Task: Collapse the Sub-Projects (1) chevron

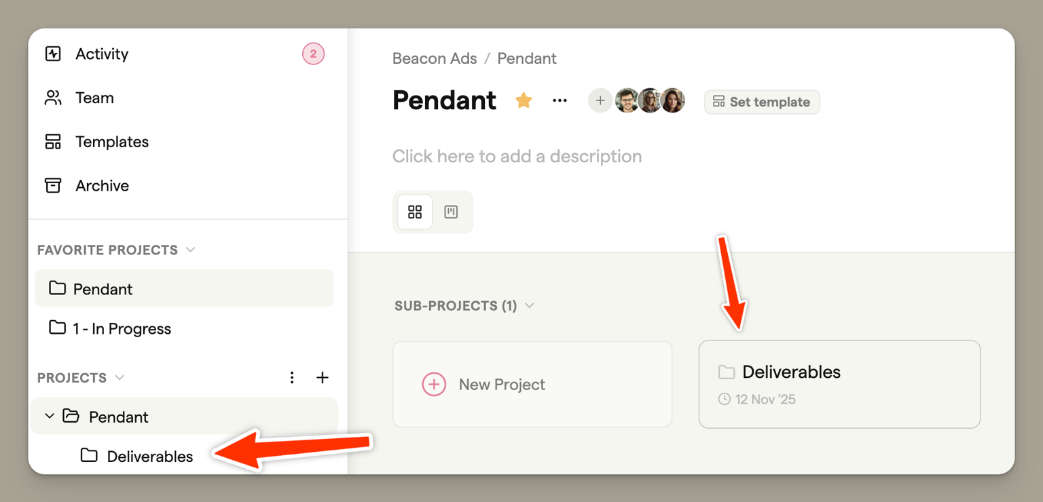Action: 530,305
